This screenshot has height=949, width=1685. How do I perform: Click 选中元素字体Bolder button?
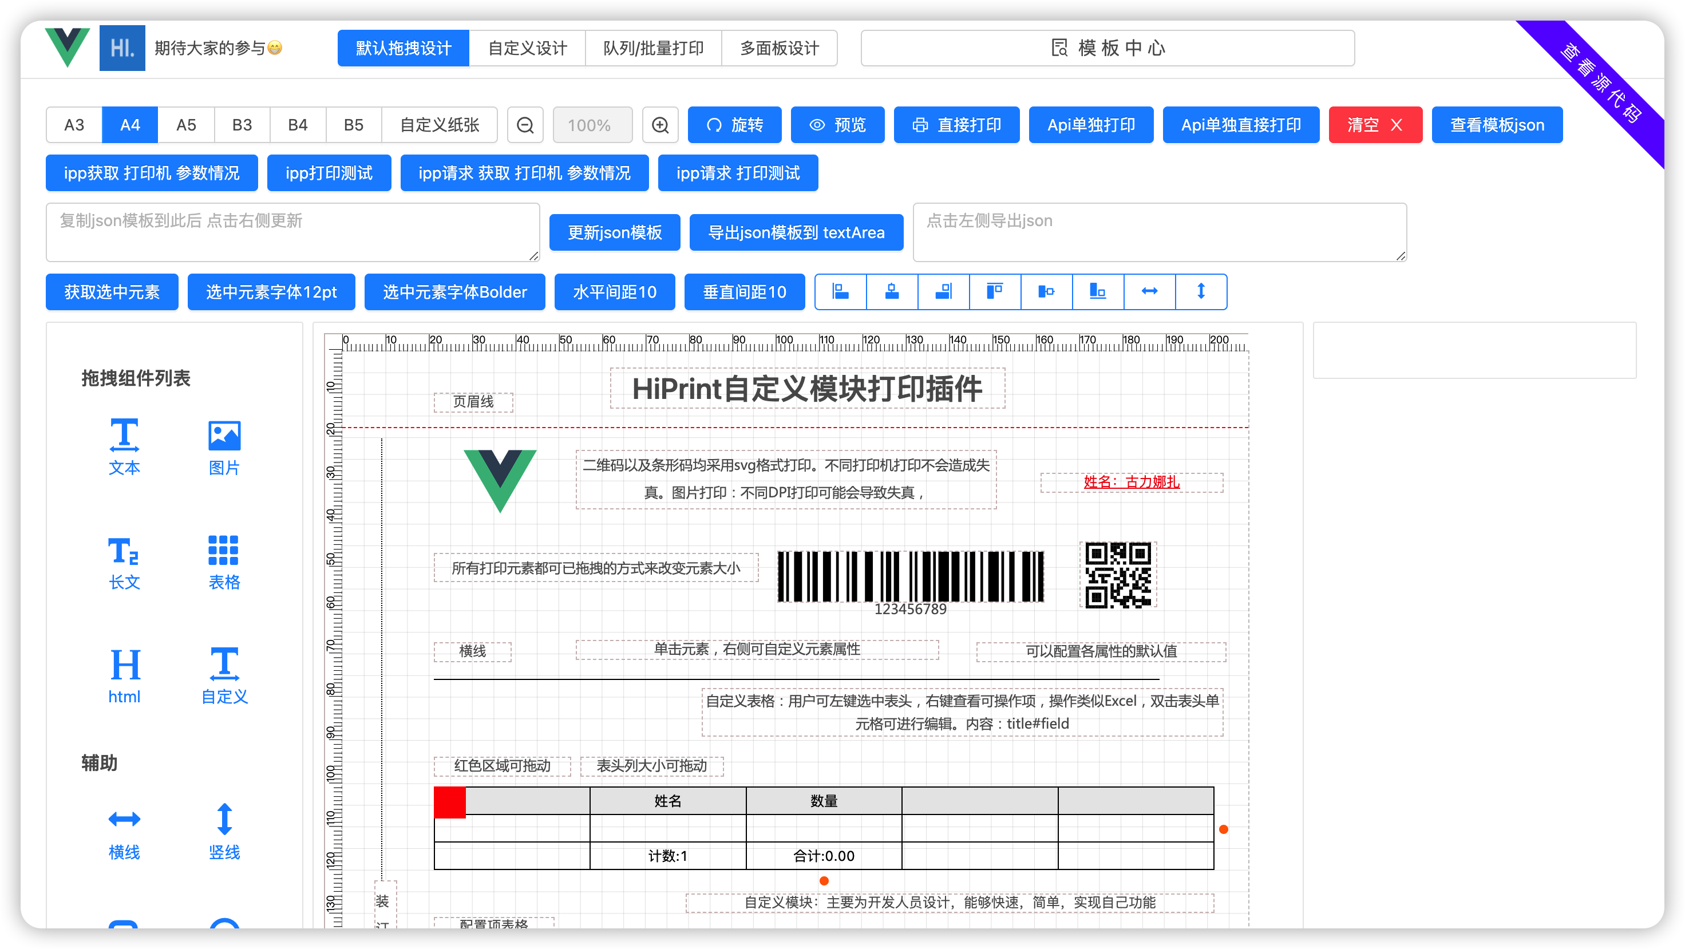click(x=454, y=292)
